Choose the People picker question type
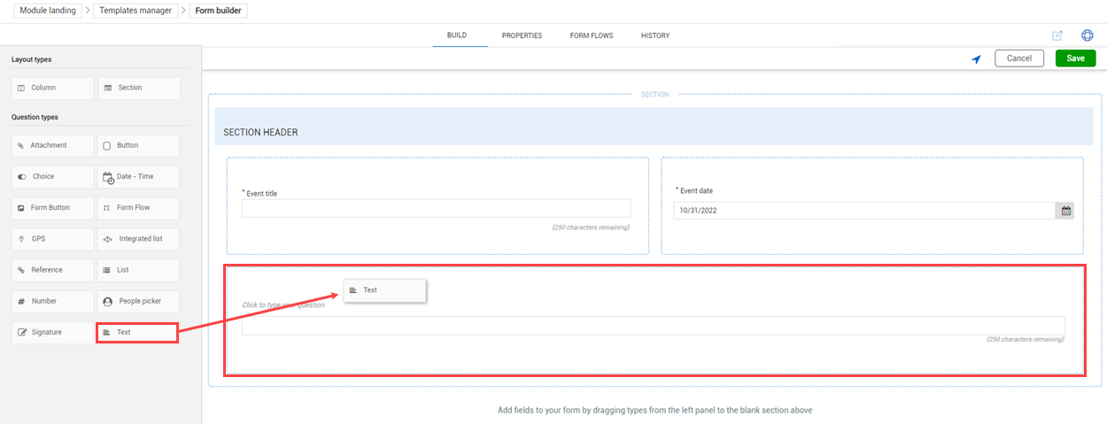The image size is (1107, 424). point(138,301)
